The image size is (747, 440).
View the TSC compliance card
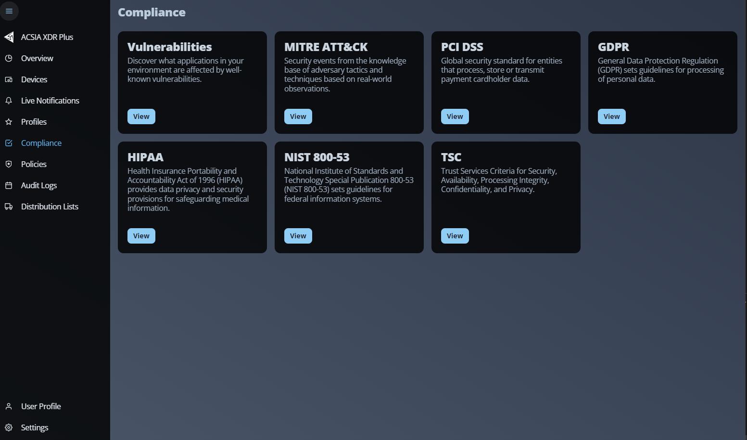pyautogui.click(x=455, y=236)
